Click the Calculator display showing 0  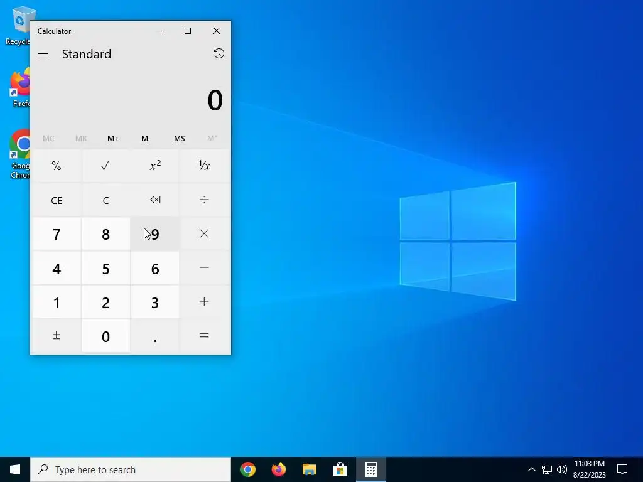pyautogui.click(x=215, y=100)
